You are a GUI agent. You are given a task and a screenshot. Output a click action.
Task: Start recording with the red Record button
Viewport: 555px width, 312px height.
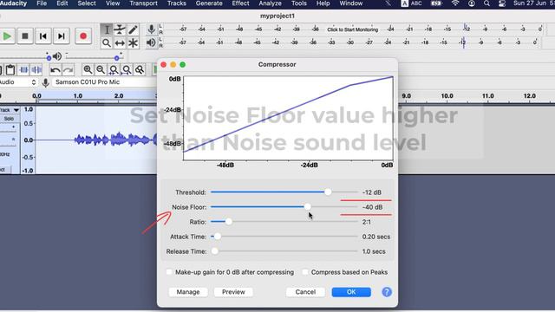pyautogui.click(x=83, y=36)
